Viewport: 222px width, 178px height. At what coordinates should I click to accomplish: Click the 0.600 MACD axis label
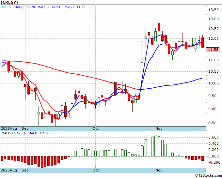click(x=214, y=138)
